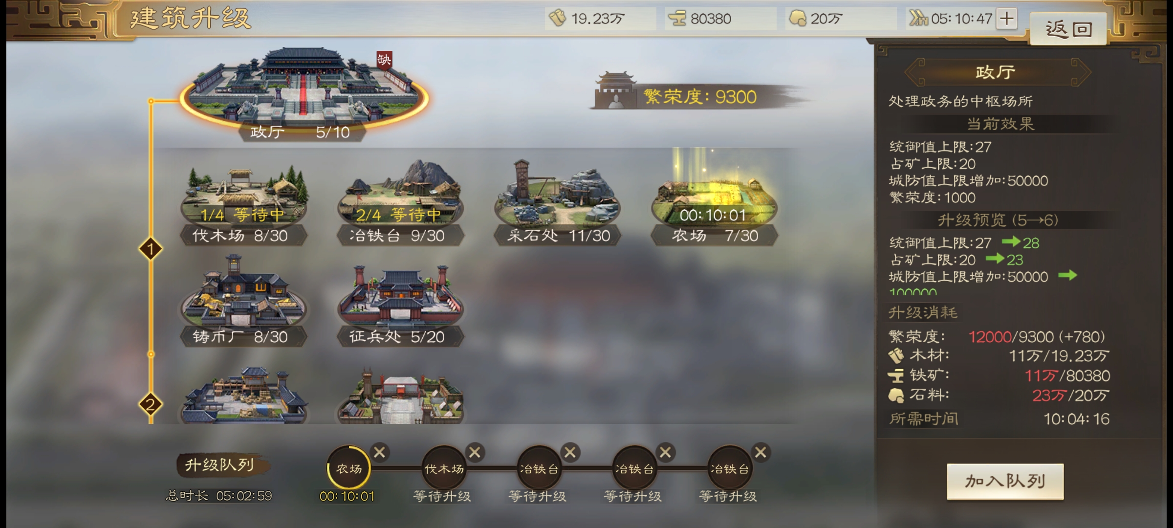This screenshot has height=528, width=1173.
Task: Click the plus button beside the timer
Action: (1007, 19)
